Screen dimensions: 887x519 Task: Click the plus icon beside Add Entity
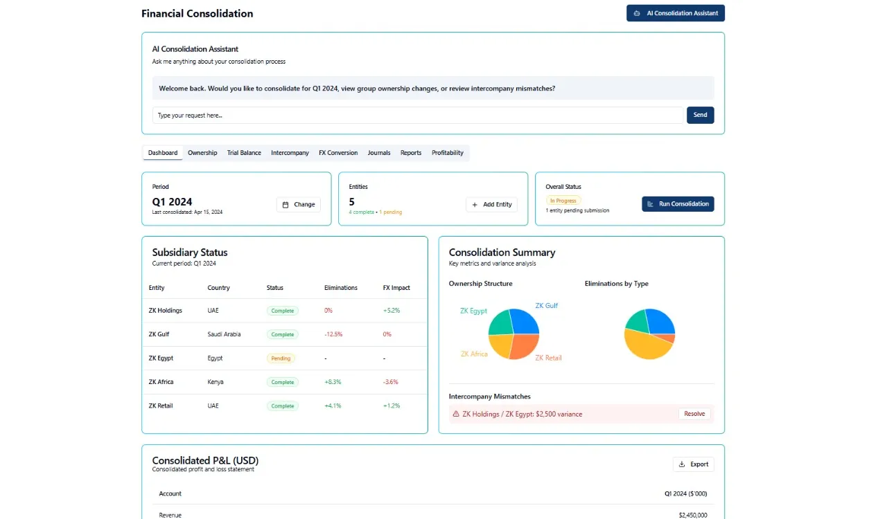coord(475,205)
